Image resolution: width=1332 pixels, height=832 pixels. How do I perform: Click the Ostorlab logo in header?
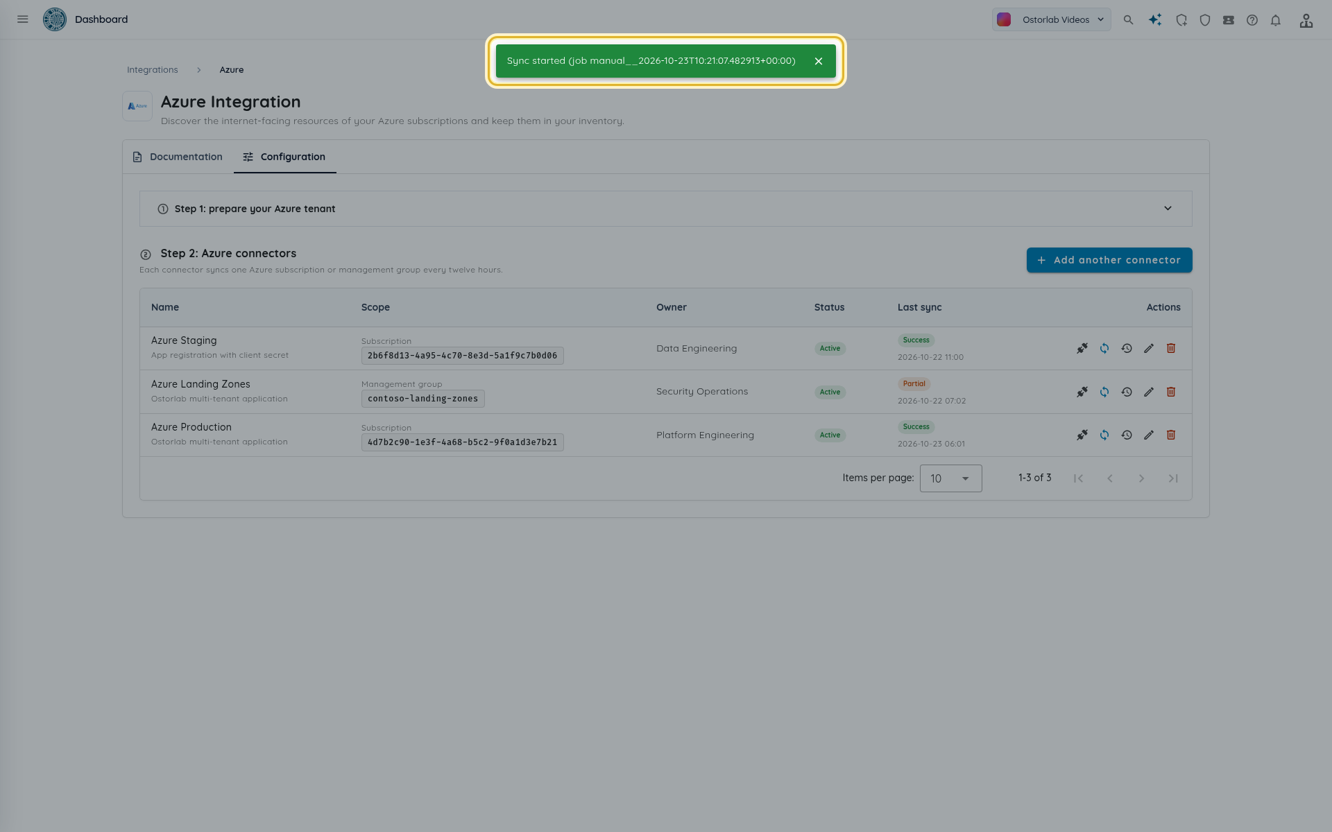click(55, 19)
